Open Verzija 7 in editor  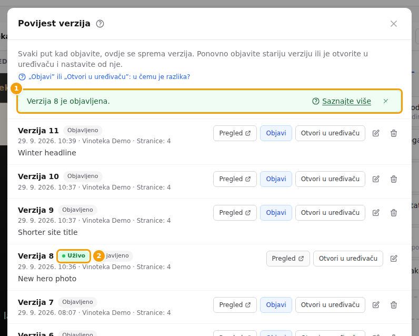point(330,305)
